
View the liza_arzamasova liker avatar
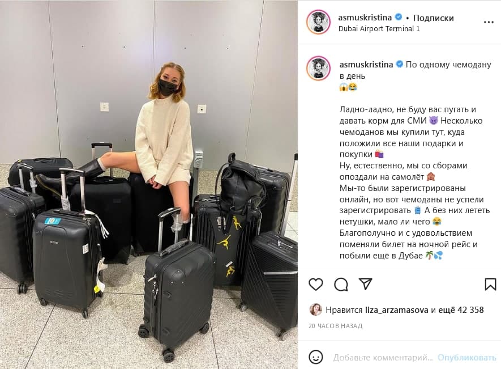[x=316, y=309]
